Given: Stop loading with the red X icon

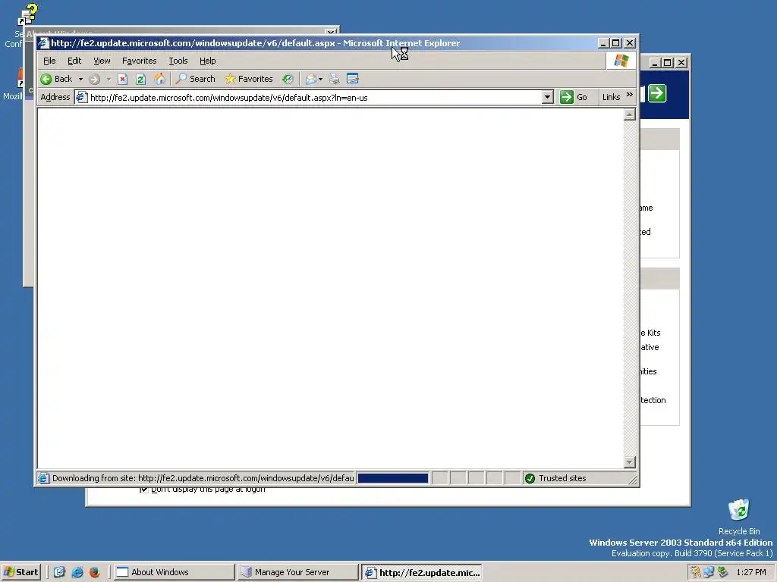Looking at the screenshot, I should (x=122, y=79).
